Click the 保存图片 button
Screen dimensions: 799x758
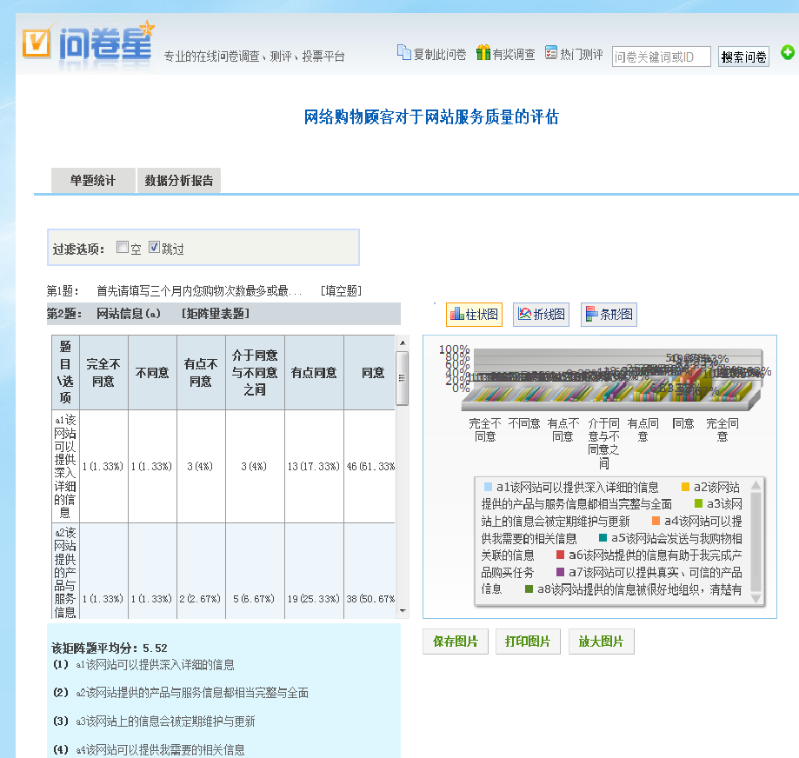pyautogui.click(x=456, y=642)
